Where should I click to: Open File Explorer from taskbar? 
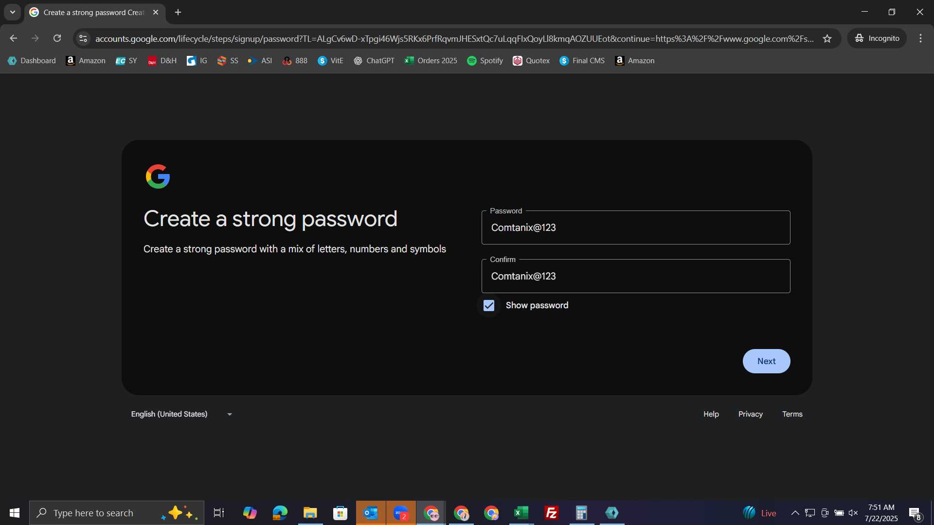tap(310, 513)
